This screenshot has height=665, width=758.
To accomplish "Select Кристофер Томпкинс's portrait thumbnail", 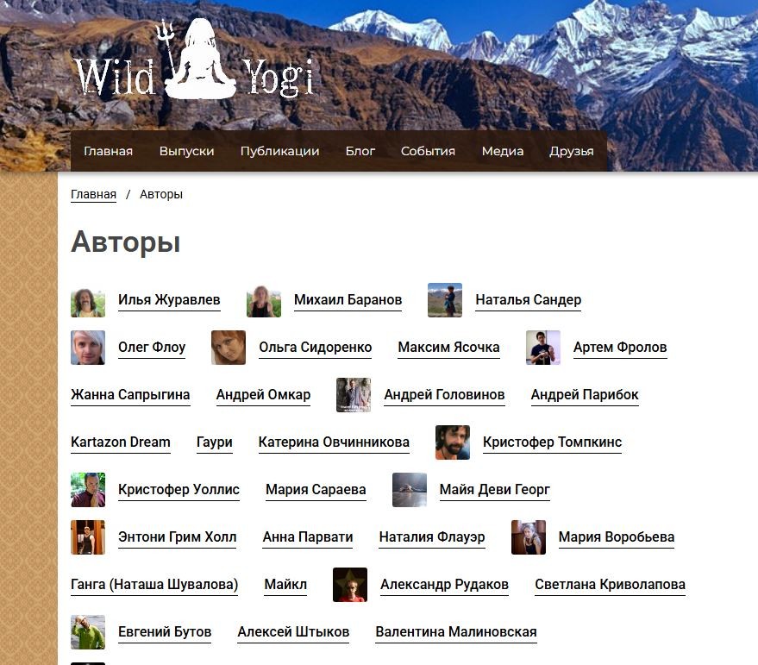I will (x=453, y=442).
